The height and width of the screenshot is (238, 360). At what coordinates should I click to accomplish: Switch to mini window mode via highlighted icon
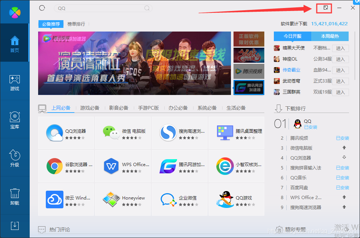[x=324, y=8]
